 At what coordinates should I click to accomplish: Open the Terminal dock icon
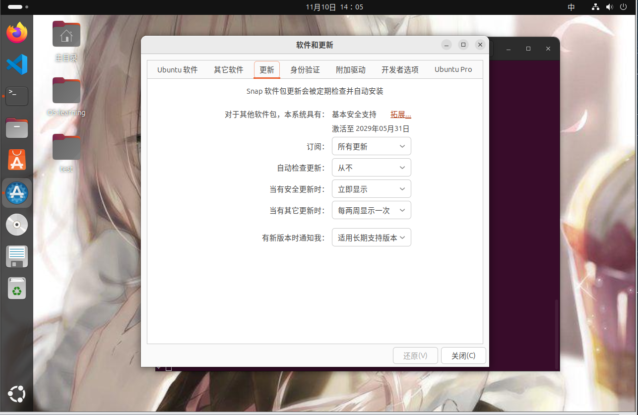click(x=17, y=96)
